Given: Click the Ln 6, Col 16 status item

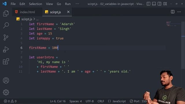Looking at the screenshot, I should [x=58, y=101].
